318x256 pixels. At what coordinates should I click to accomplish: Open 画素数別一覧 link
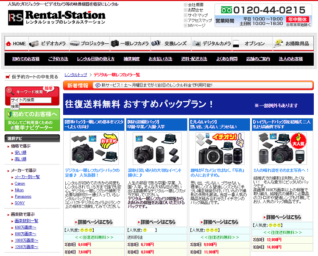pyautogui.click(x=26, y=221)
